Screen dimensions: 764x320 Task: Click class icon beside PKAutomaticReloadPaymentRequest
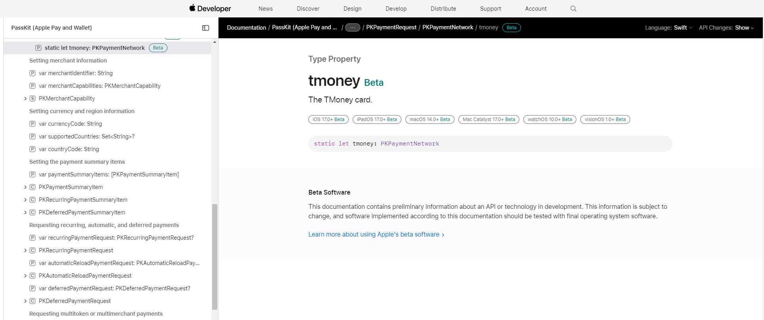32,276
